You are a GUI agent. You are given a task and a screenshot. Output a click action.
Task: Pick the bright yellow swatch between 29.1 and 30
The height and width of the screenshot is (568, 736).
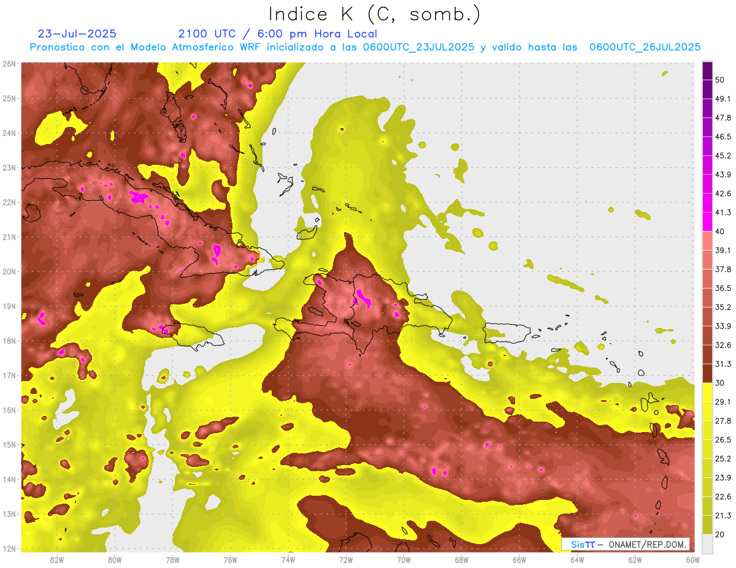(707, 392)
